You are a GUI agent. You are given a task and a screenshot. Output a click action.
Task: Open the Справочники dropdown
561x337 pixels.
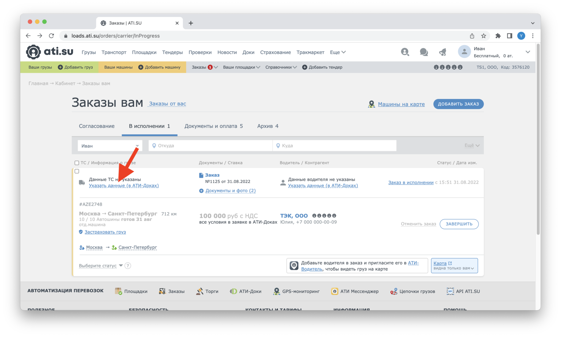[x=281, y=67]
